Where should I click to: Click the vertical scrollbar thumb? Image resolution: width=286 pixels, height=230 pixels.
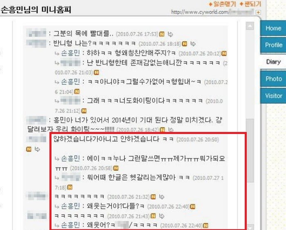[x=250, y=151]
